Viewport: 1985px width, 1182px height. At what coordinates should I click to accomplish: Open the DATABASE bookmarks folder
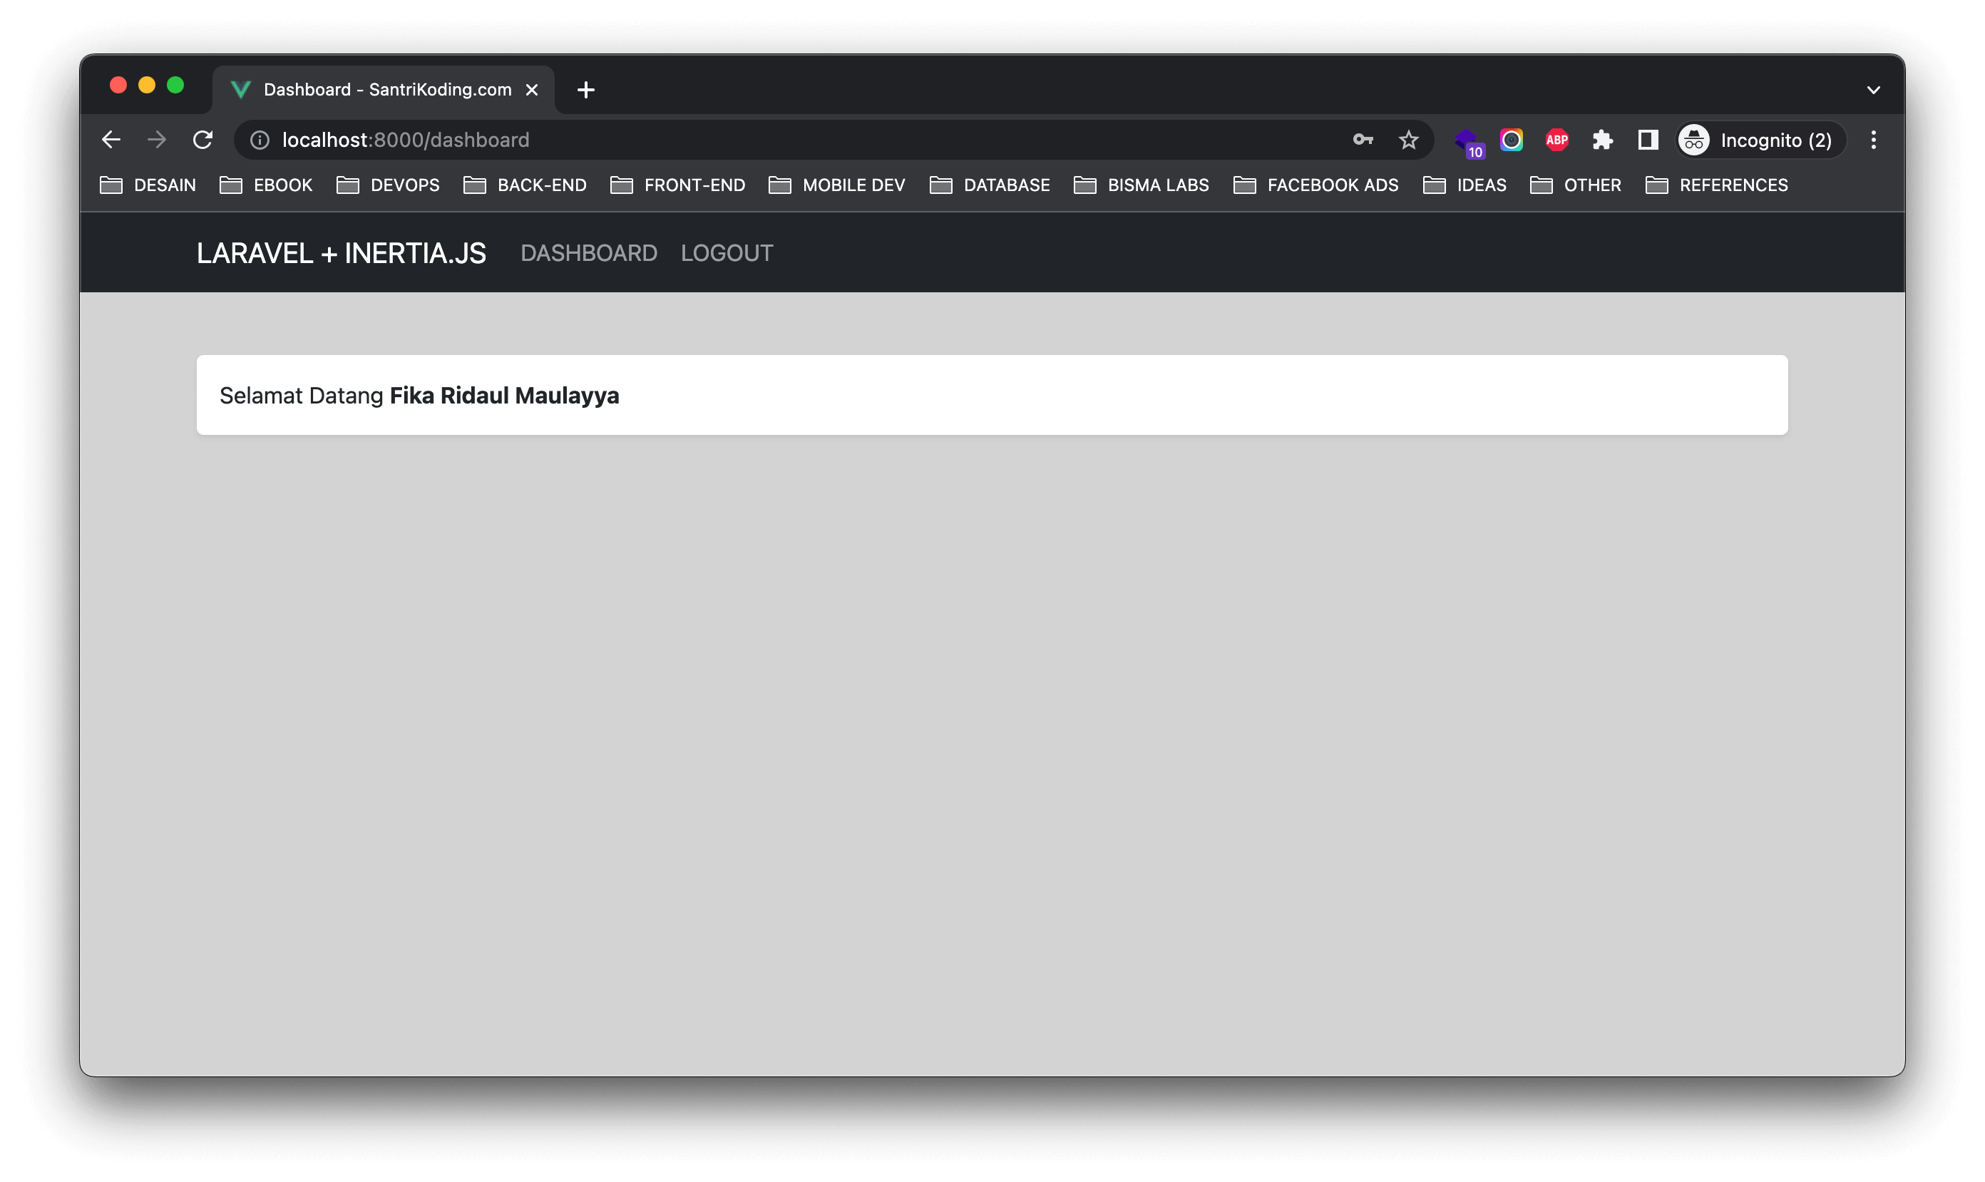tap(990, 185)
